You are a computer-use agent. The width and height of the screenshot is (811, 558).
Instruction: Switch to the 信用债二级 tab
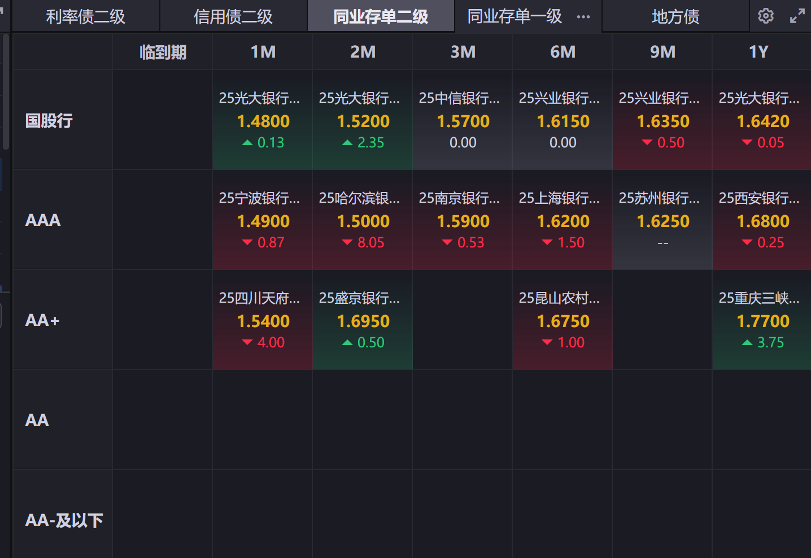[x=233, y=17]
